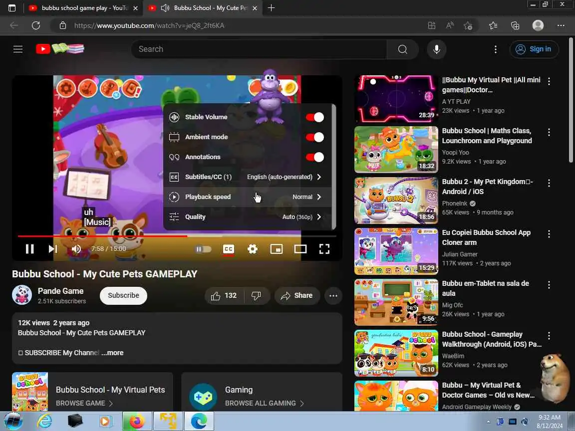Enable miniplayer mode

(276, 249)
